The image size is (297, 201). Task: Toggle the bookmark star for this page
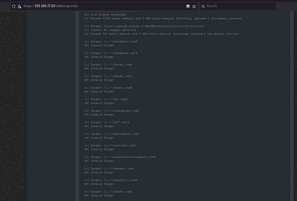pos(194,6)
